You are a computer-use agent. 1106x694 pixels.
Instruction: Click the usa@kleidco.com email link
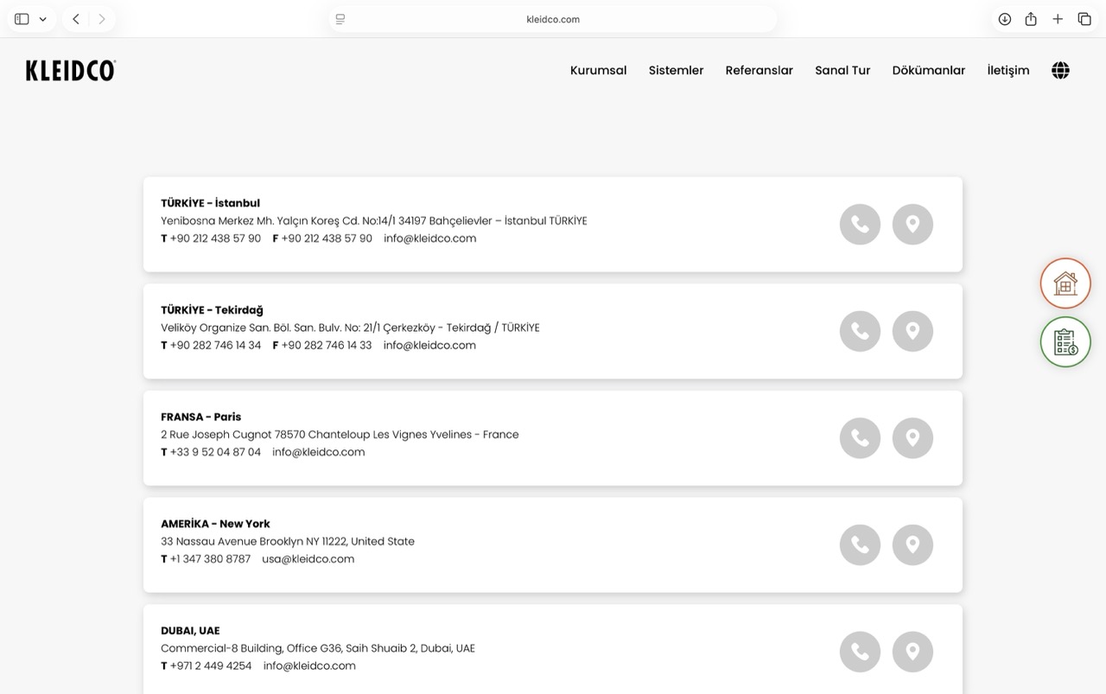(x=308, y=559)
